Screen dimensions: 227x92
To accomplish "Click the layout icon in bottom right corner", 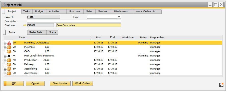I will pos(221,85).
